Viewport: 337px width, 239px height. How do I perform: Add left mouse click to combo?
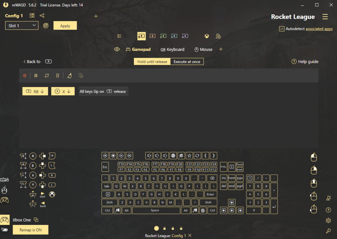(x=314, y=157)
